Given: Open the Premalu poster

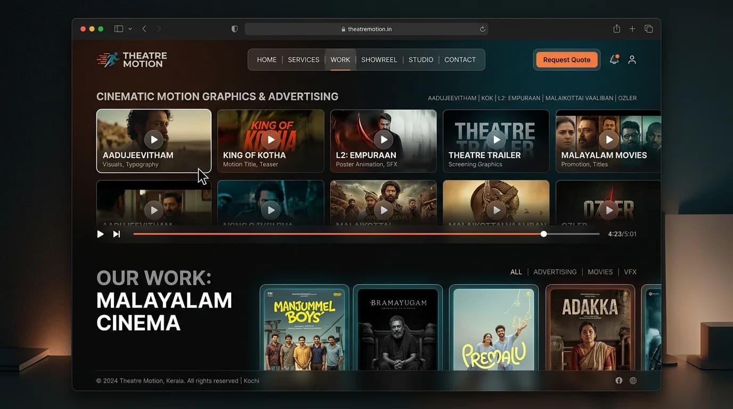Looking at the screenshot, I should pos(494,328).
